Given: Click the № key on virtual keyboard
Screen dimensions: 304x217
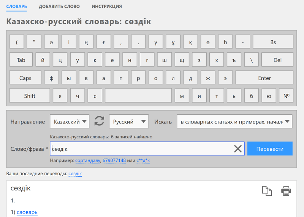Looking at the screenshot, I should (x=286, y=95).
